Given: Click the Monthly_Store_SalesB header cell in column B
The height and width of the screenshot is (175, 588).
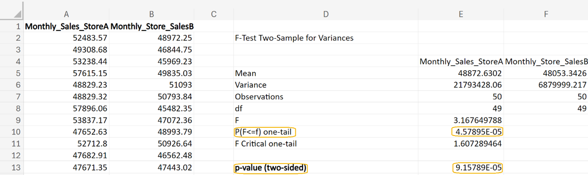Looking at the screenshot, I should 152,26.
